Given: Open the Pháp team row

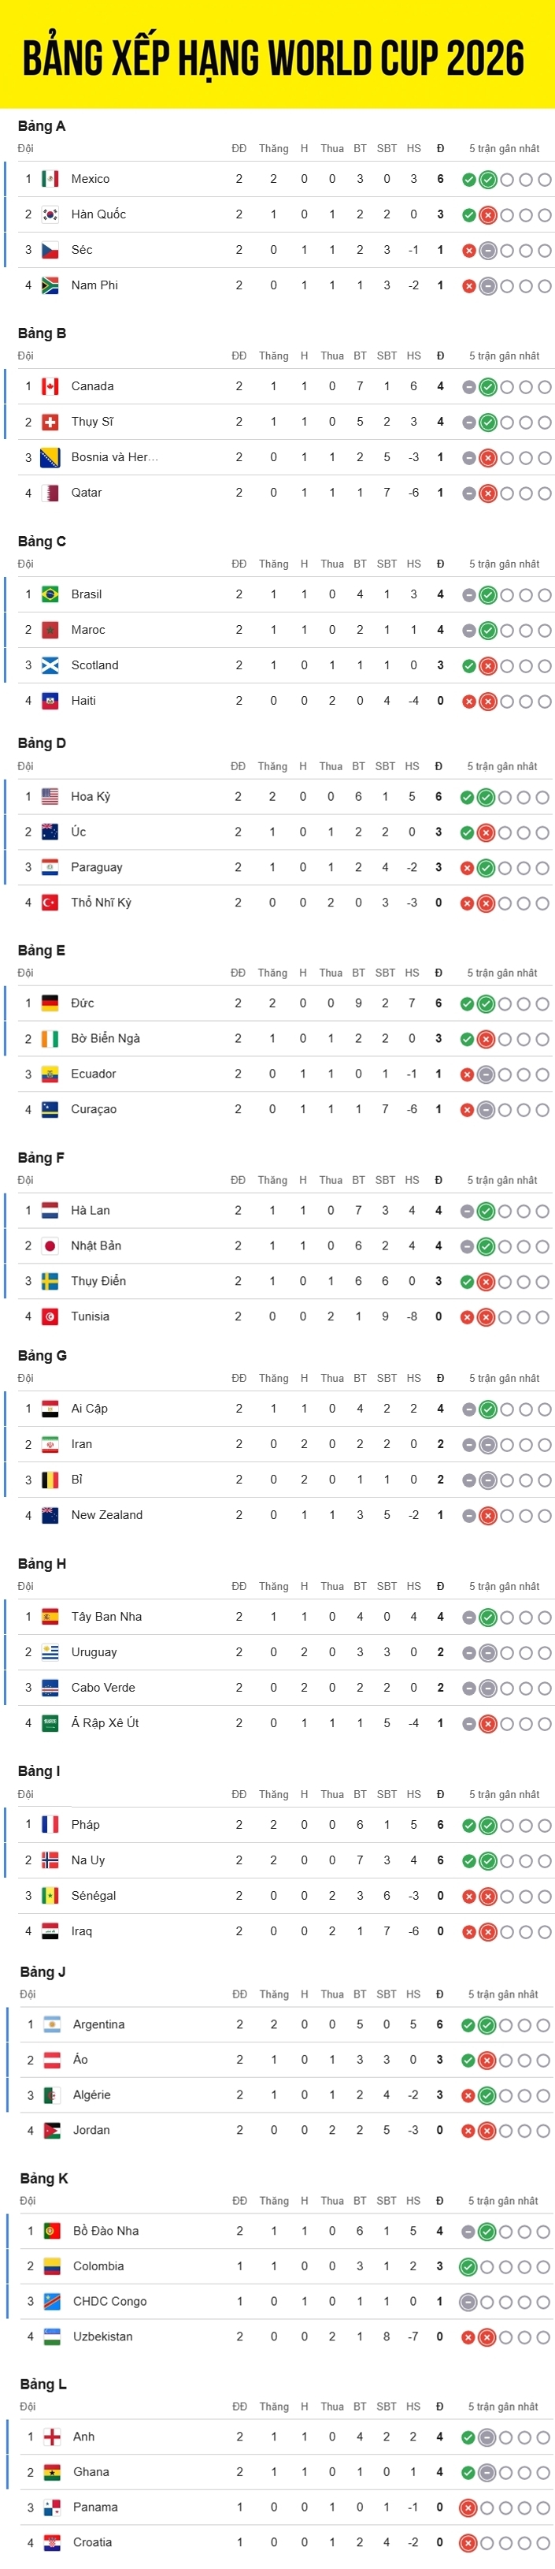Looking at the screenshot, I should [x=279, y=1825].
